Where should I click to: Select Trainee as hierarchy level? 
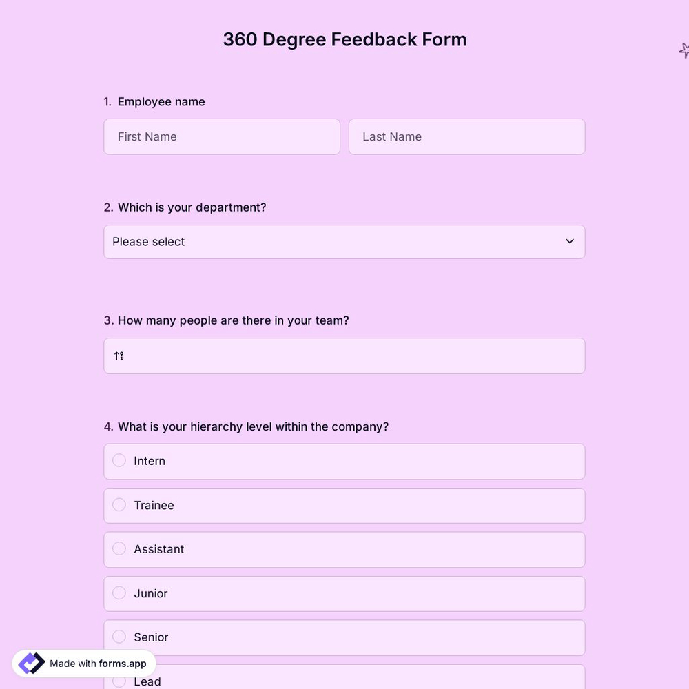[119, 504]
